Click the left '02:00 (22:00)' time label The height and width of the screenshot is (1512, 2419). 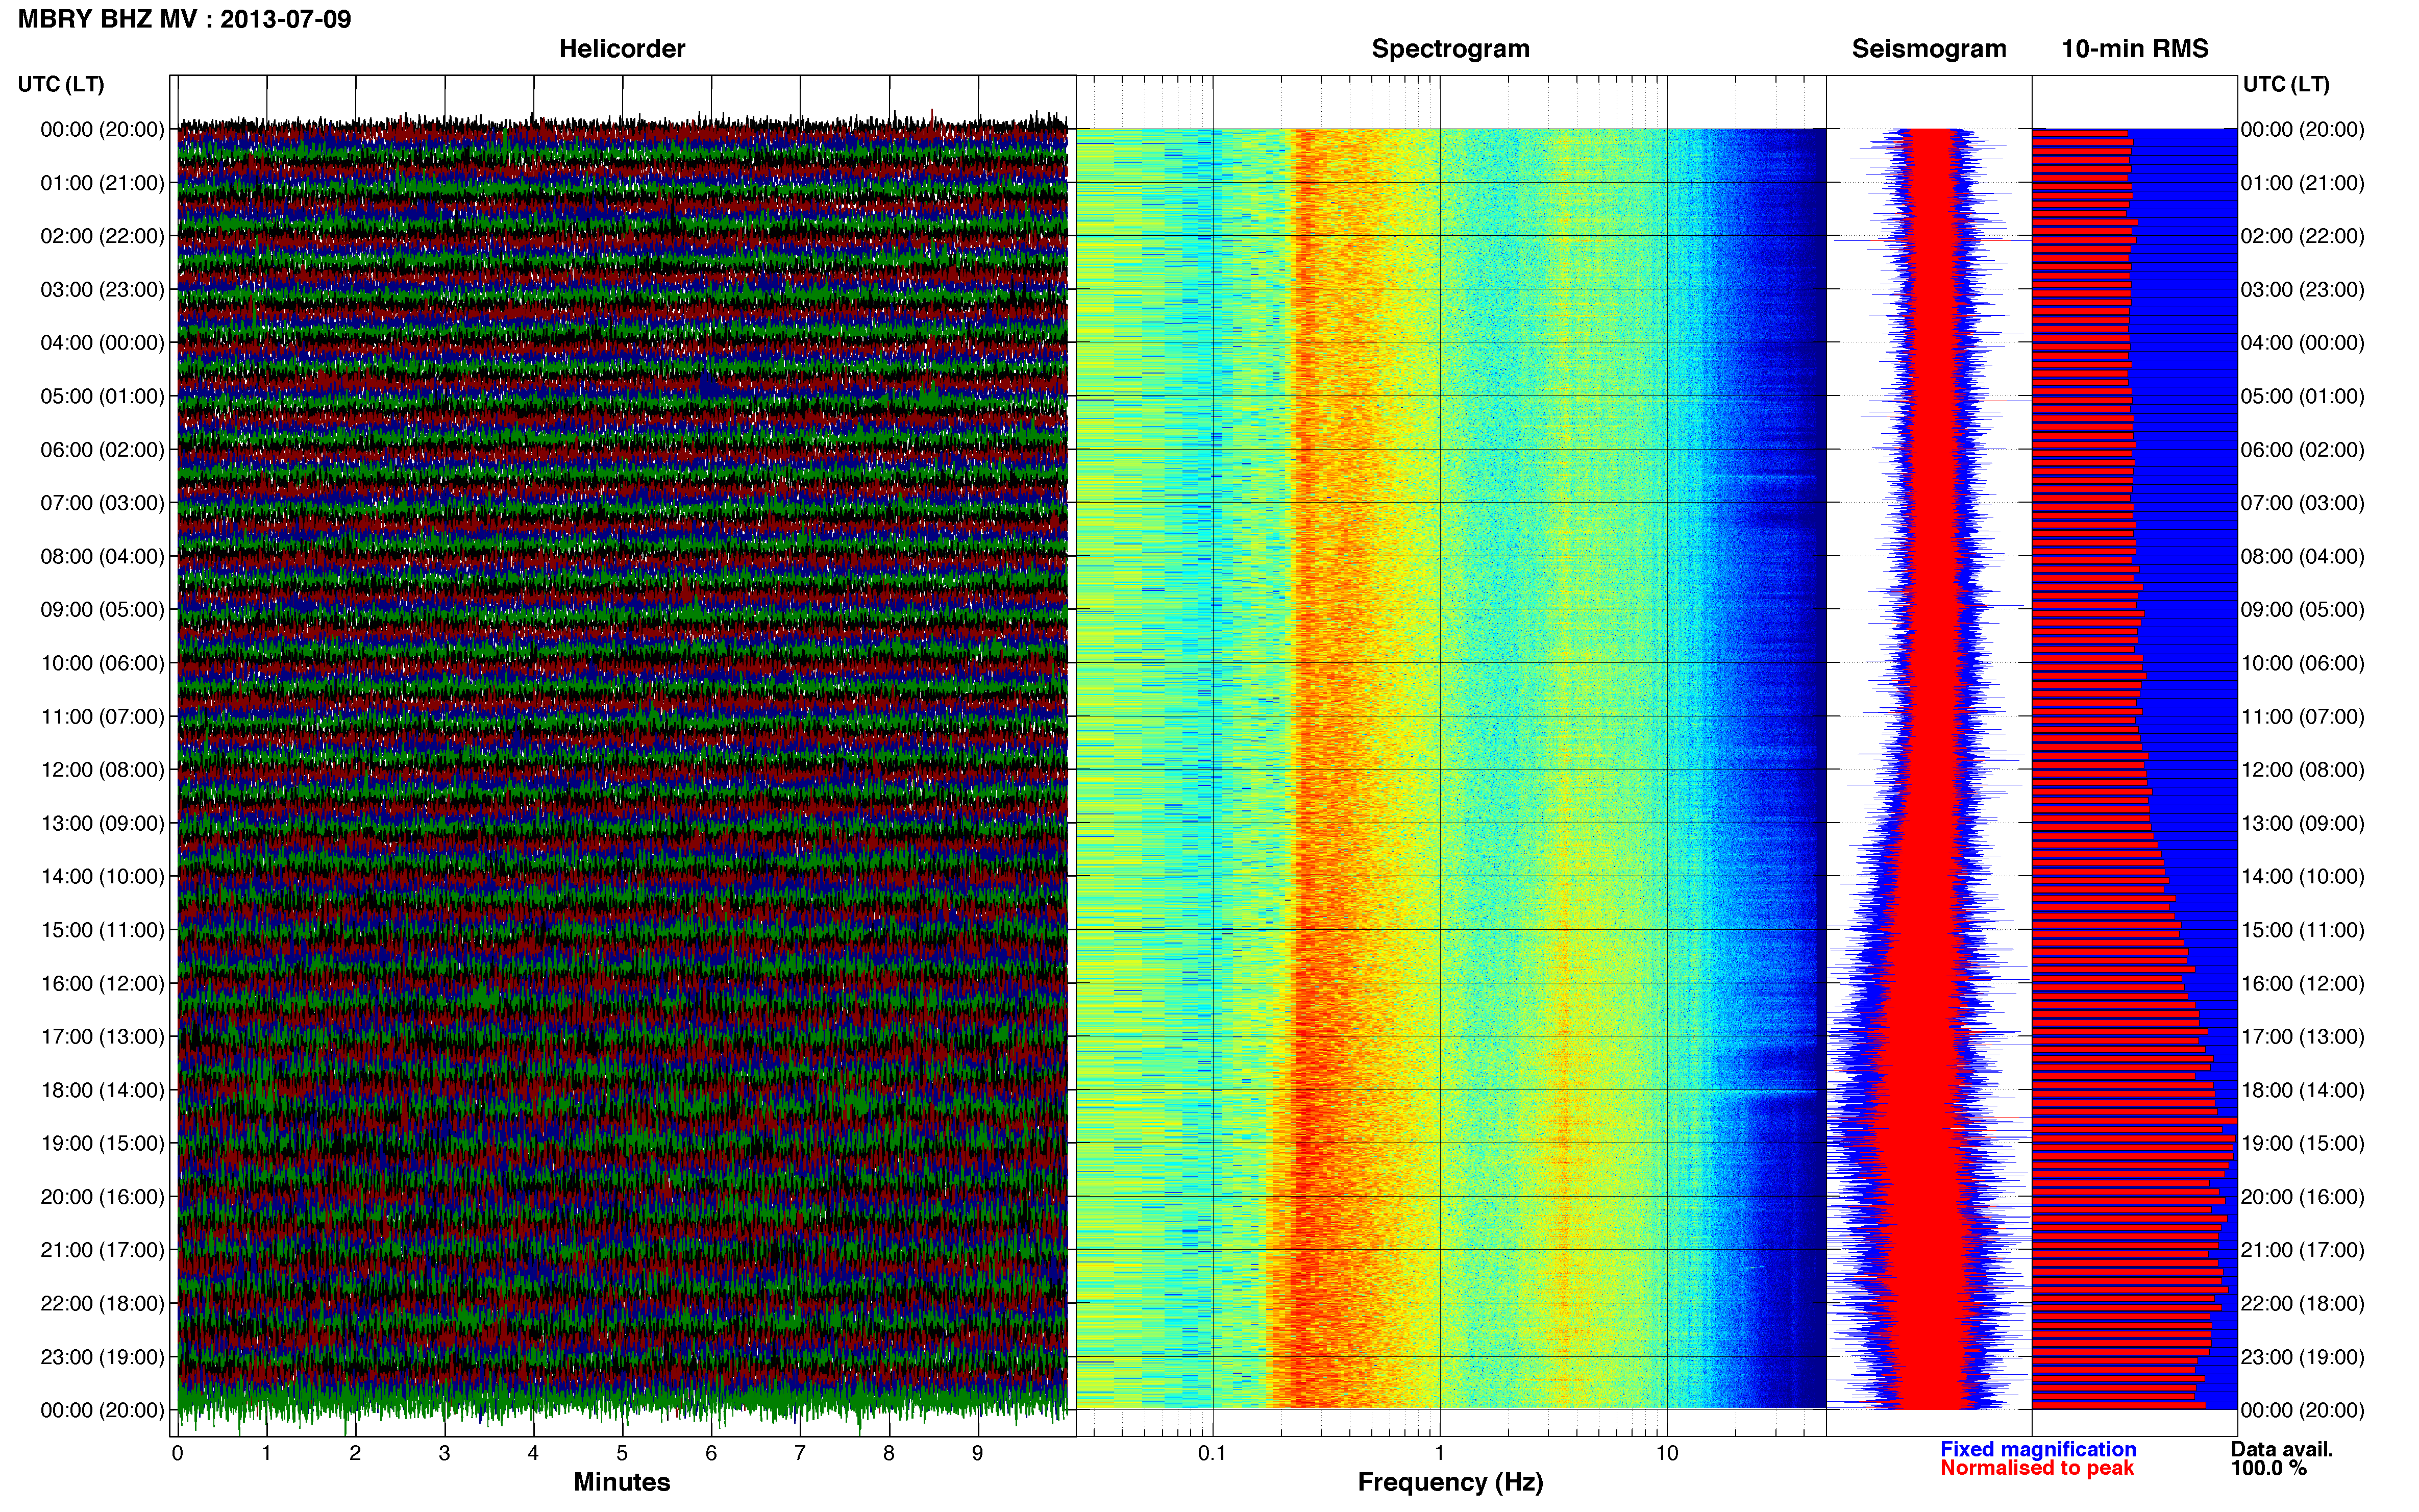point(102,236)
